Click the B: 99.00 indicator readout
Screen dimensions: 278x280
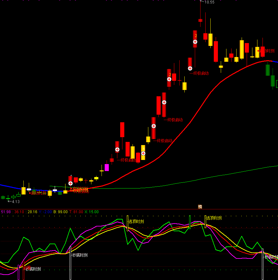point(59,212)
